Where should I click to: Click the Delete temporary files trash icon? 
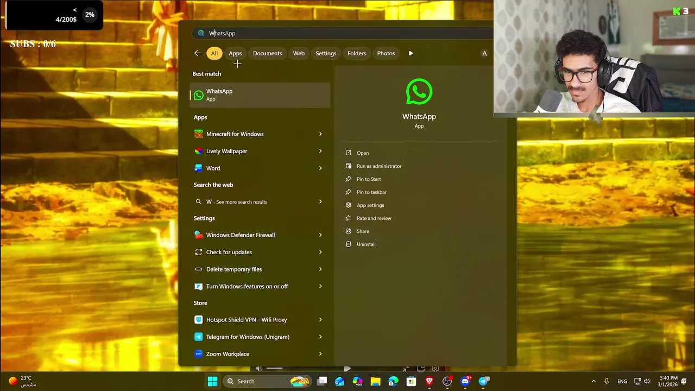coord(198,269)
